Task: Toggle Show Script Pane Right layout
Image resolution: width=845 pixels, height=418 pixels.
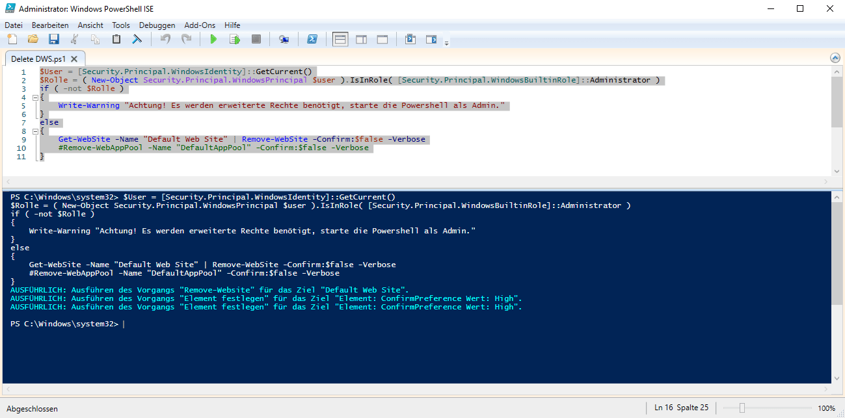Action: tap(361, 40)
